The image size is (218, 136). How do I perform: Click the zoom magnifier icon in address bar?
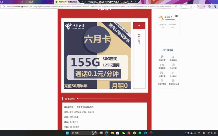coord(181,6)
